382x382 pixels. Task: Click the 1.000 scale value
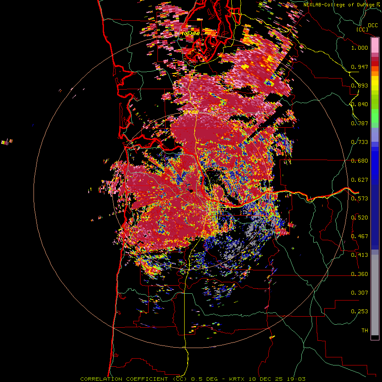360,48
